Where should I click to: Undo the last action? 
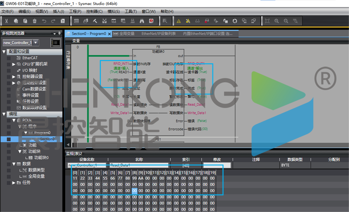pyautogui.click(x=44, y=21)
